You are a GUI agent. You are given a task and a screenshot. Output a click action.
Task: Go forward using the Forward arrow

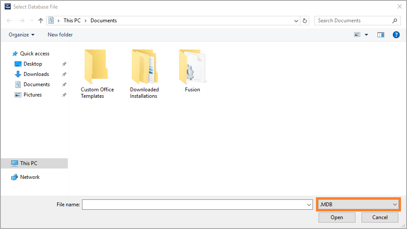(x=22, y=21)
